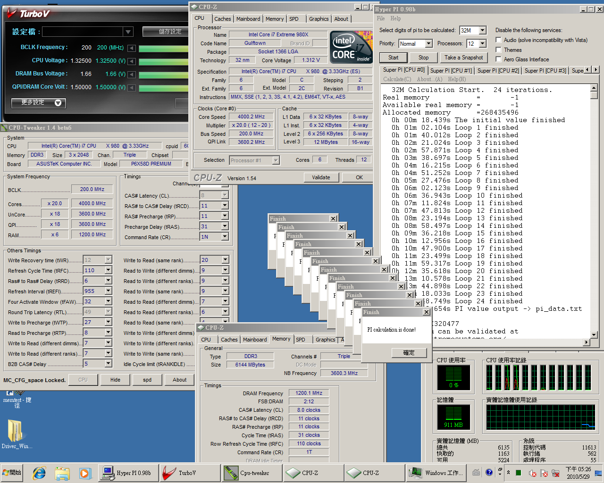The width and height of the screenshot is (604, 483).
Task: Open Priority Normal dropdown
Action: [x=428, y=43]
